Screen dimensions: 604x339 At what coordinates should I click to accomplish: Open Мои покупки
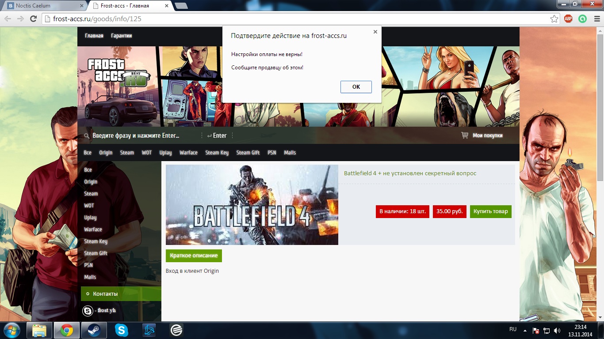tap(488, 136)
